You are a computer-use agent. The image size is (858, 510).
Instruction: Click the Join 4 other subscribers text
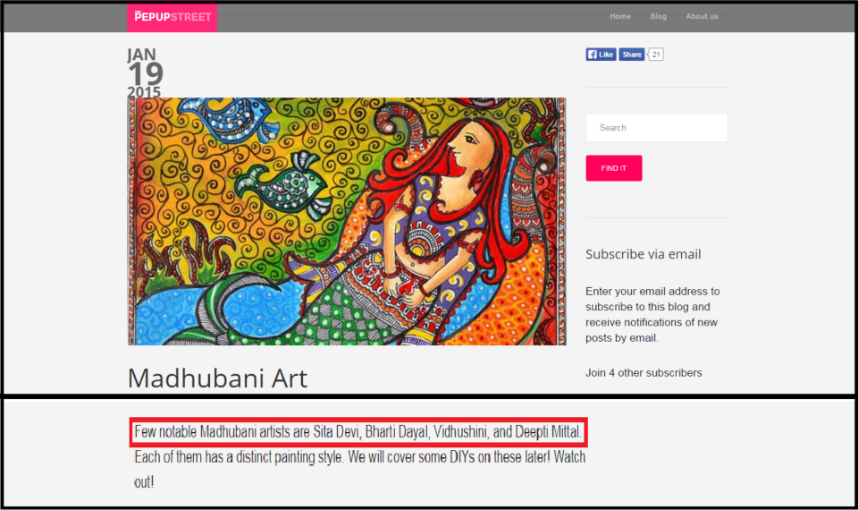pos(643,373)
